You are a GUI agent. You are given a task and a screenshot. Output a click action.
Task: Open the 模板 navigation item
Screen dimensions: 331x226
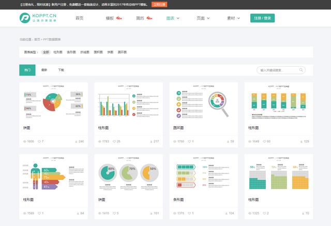tap(110, 18)
